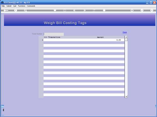Open the Functions menu
The image size is (157, 117).
pos(22,6)
